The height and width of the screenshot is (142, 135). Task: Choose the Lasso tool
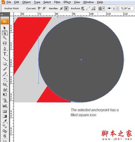coord(5,43)
